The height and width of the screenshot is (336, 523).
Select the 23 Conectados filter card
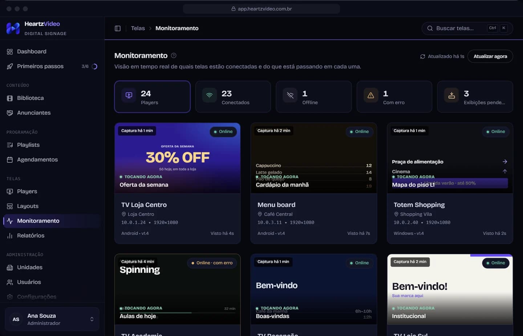[233, 97]
